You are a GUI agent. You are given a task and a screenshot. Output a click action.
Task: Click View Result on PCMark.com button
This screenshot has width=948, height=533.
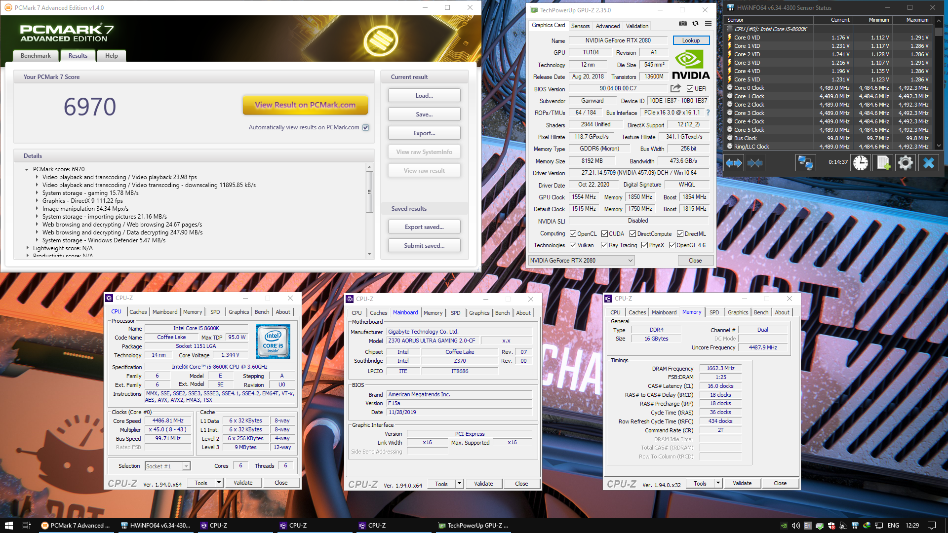tap(305, 105)
